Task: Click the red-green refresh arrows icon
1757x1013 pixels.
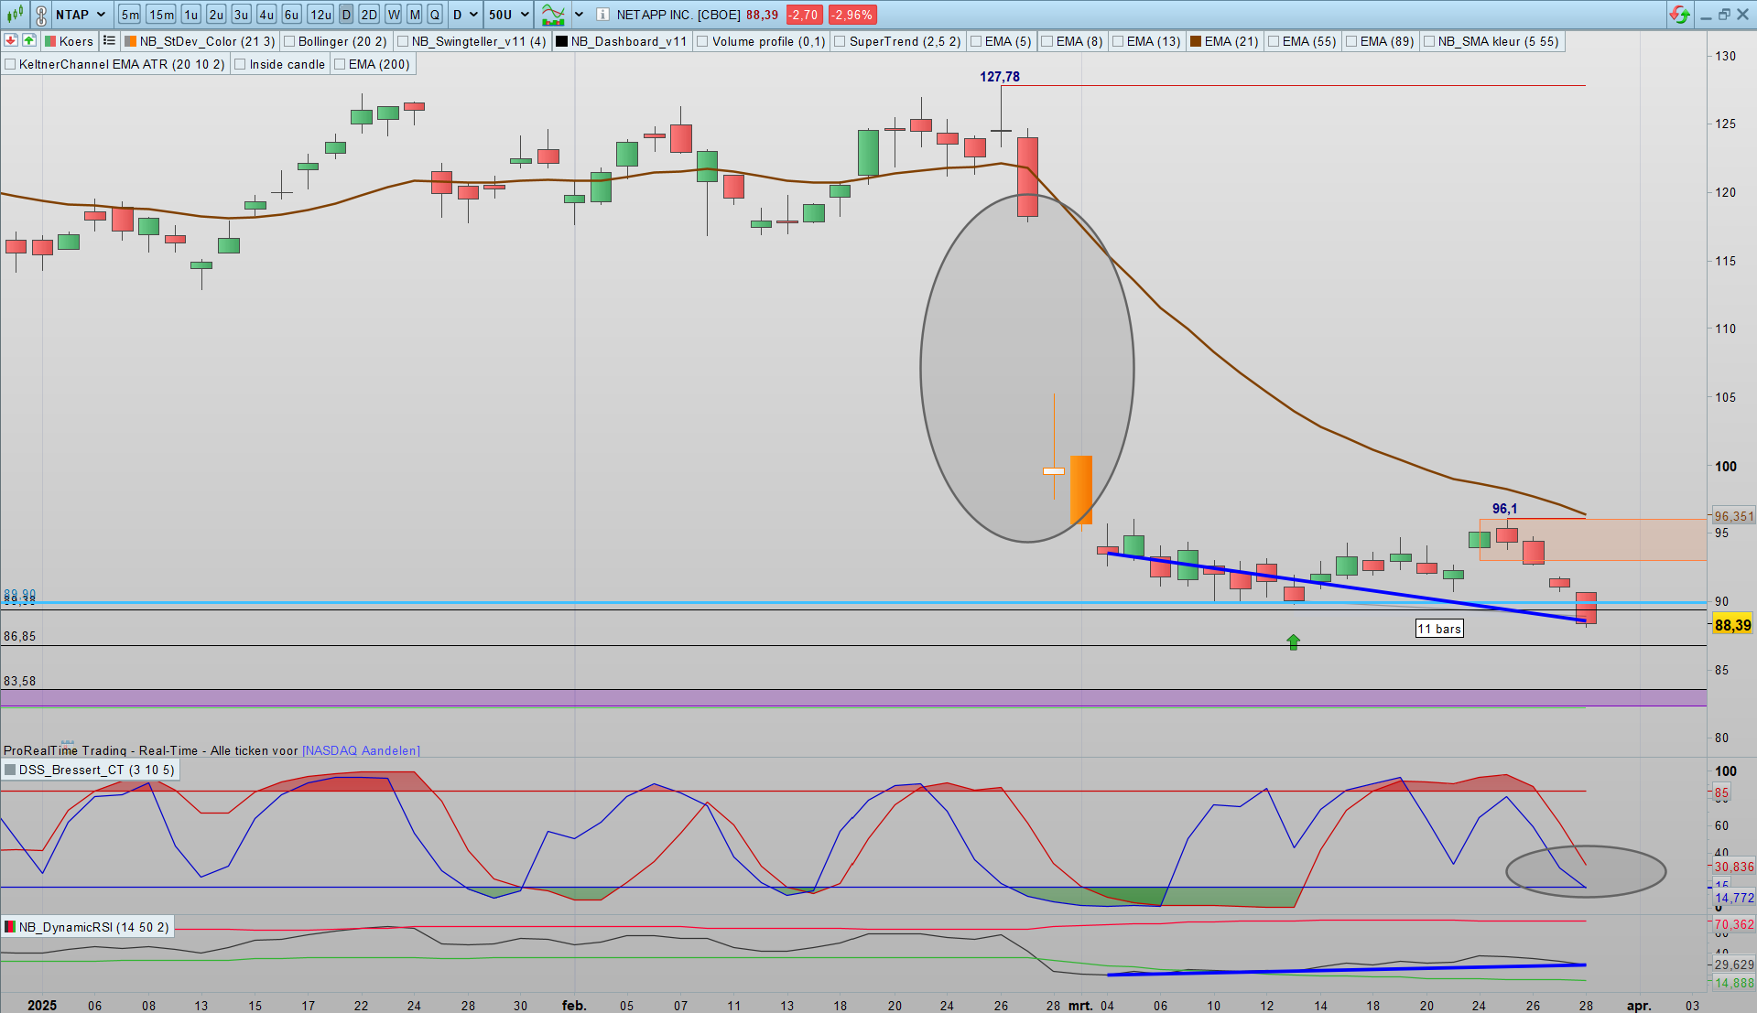Action: pos(1679,15)
